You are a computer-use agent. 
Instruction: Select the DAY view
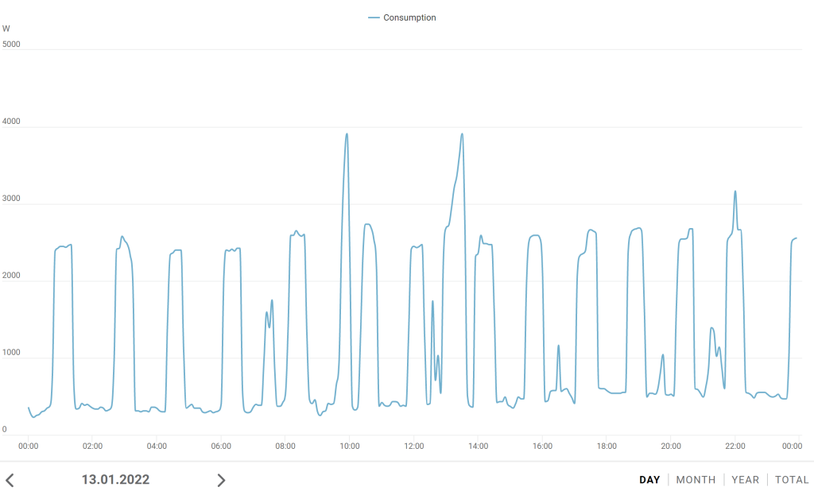tap(649, 480)
